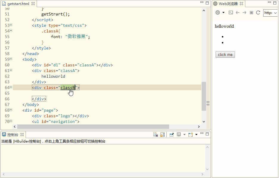Click the font '微软雅黑' value
Screen dimensions: 279x178
pos(77,37)
